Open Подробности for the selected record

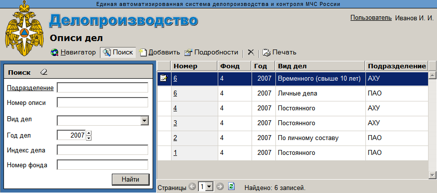[211, 52]
